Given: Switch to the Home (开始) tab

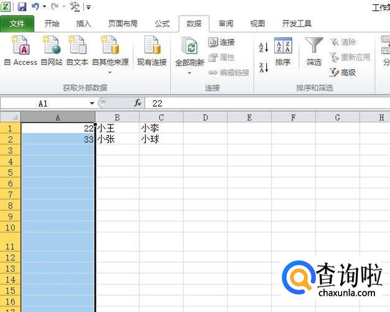Looking at the screenshot, I should click(52, 24).
